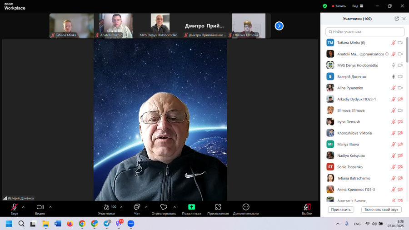Click Arkadiy Dydyuk's disabled camera icon
Viewport: 409px width, 230px height.
tap(400, 99)
